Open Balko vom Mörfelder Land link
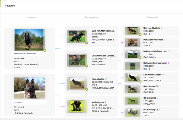The width and height of the screenshot is (183, 120). click(155, 51)
